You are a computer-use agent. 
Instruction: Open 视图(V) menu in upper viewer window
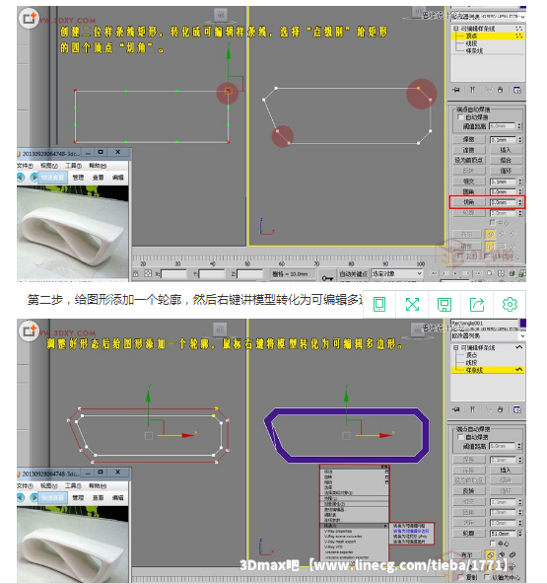[48, 166]
